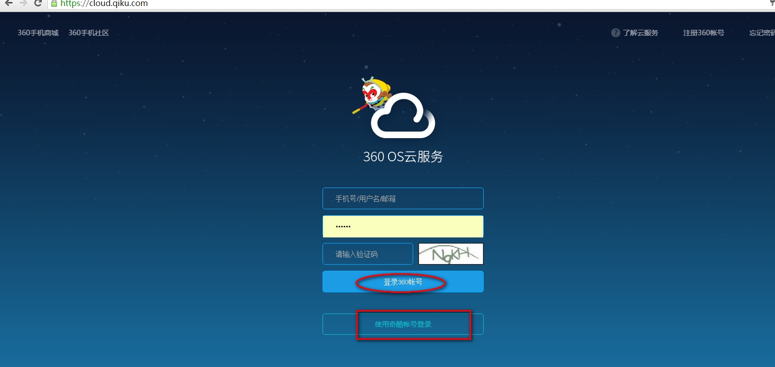The image size is (775, 367).
Task: Focus the 请输入验证码 captcha field
Action: pyautogui.click(x=368, y=254)
